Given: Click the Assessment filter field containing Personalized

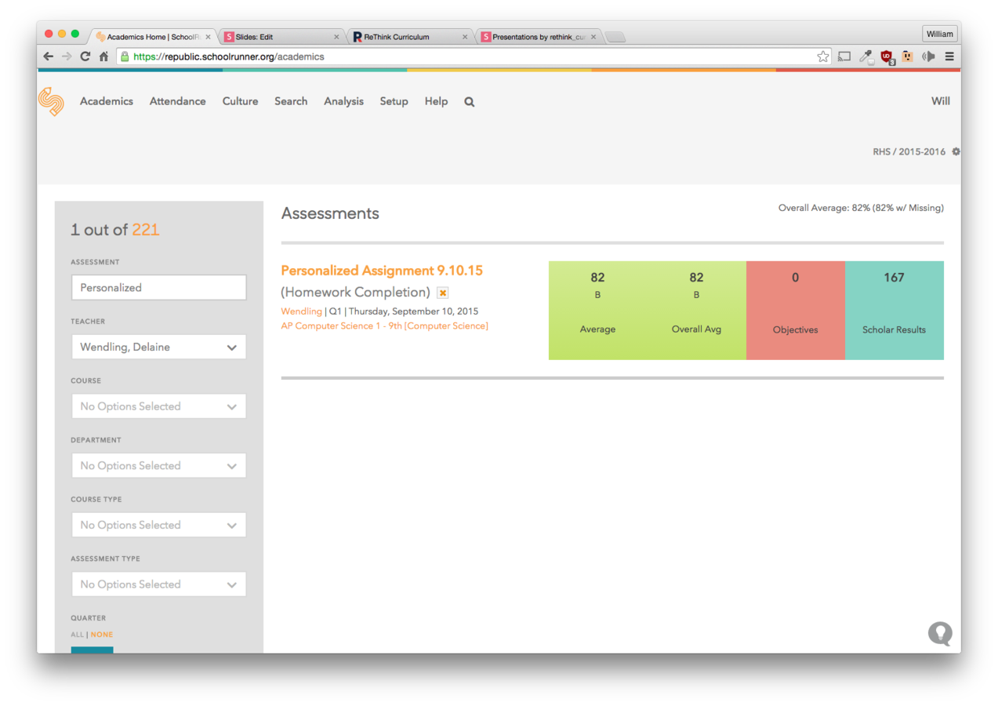Looking at the screenshot, I should tap(158, 287).
